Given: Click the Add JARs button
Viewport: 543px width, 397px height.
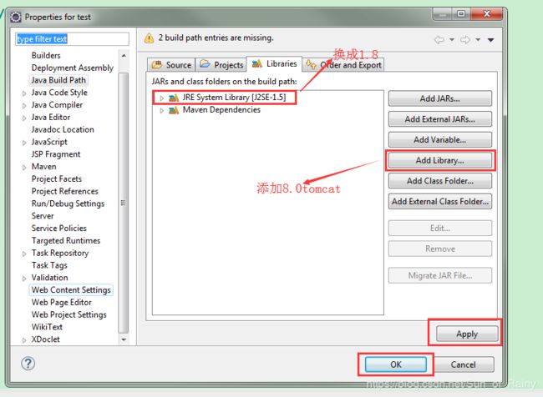Looking at the screenshot, I should [439, 98].
